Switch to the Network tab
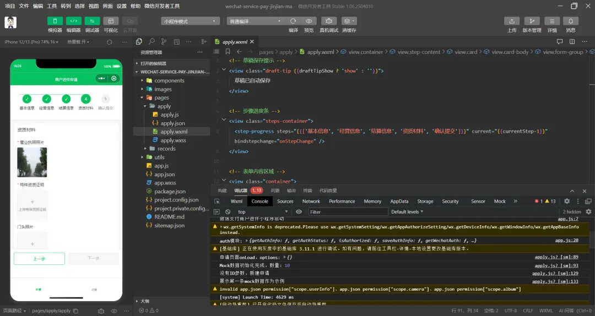 click(311, 201)
